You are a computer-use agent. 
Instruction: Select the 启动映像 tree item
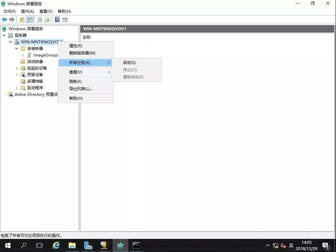pos(35,62)
